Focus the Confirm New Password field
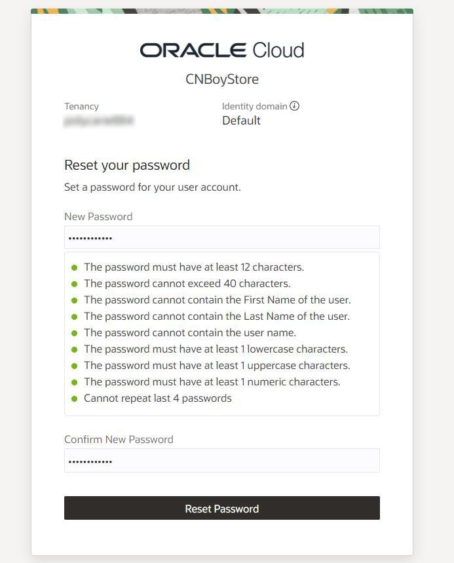The image size is (454, 563). coord(222,460)
